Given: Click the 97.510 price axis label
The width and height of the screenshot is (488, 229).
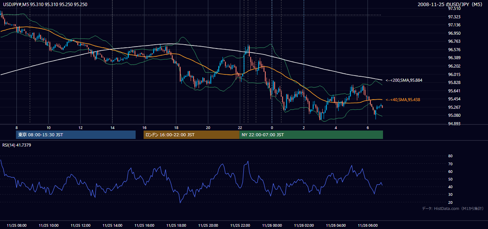Looking at the screenshot, I should coord(454,8).
